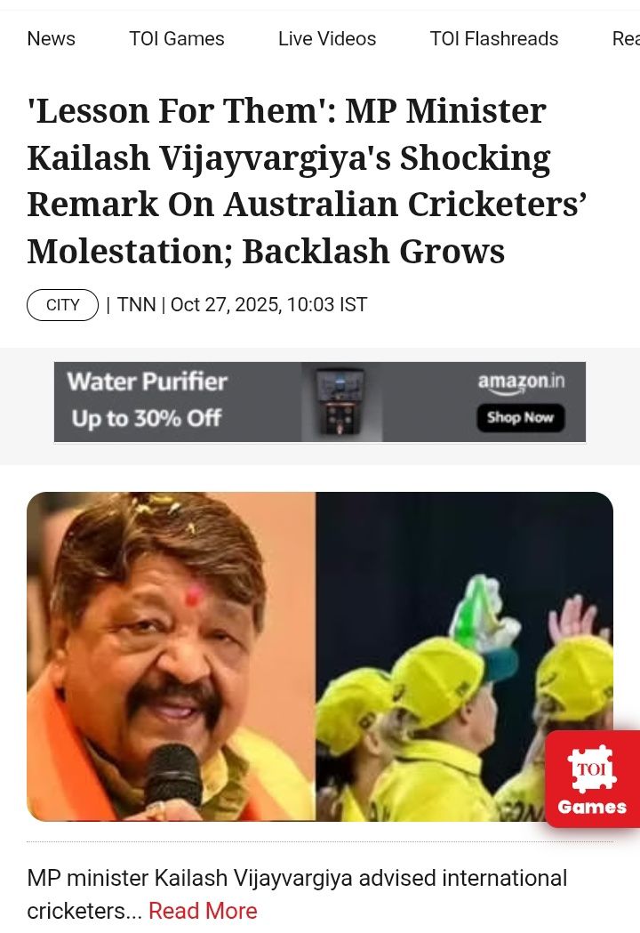Click the TNN source label
This screenshot has height=933, width=640.
pyautogui.click(x=136, y=305)
